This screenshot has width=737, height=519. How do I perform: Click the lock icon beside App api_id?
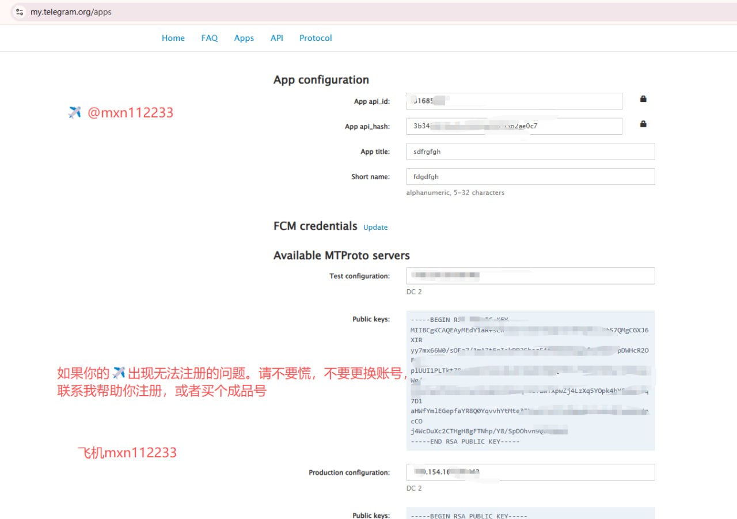(643, 99)
